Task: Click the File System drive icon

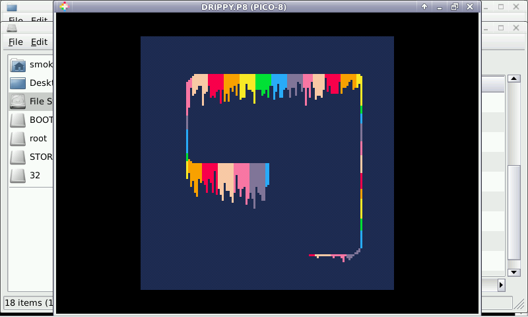Action: pos(18,102)
